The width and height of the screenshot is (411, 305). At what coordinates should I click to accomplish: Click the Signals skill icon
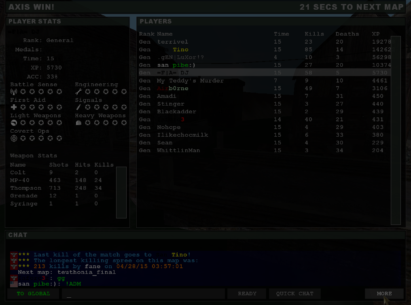point(78,107)
